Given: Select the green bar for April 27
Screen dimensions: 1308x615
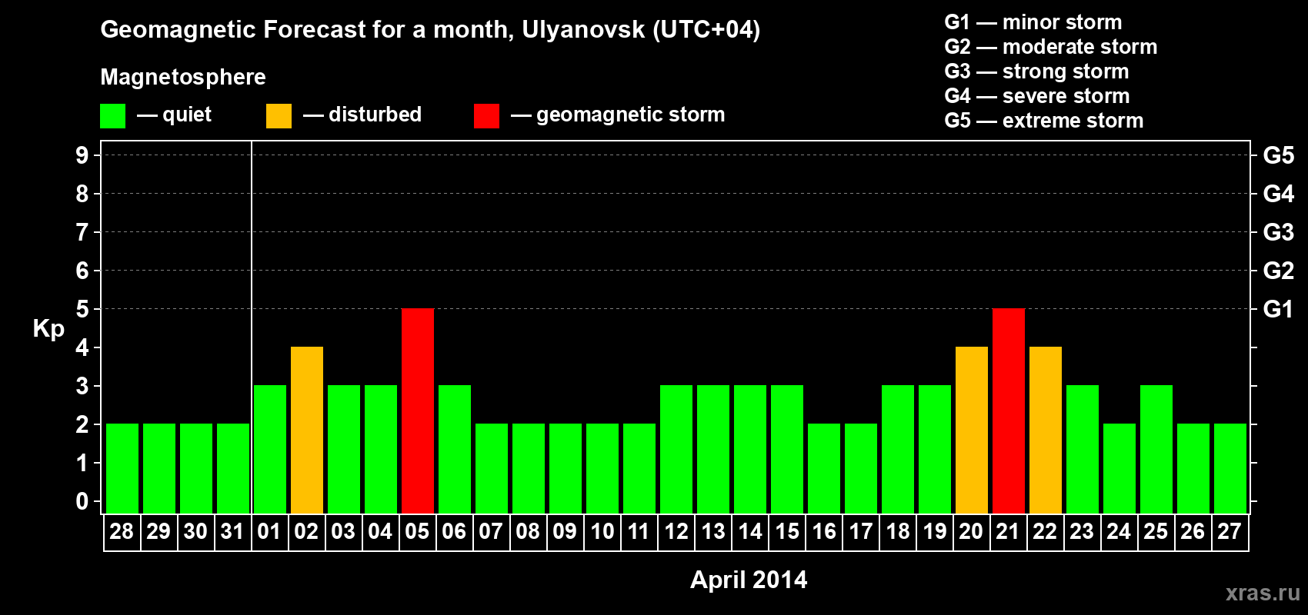Looking at the screenshot, I should (x=1230, y=468).
